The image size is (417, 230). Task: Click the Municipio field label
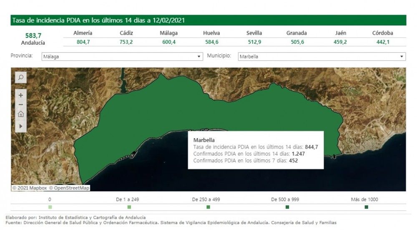(219, 56)
